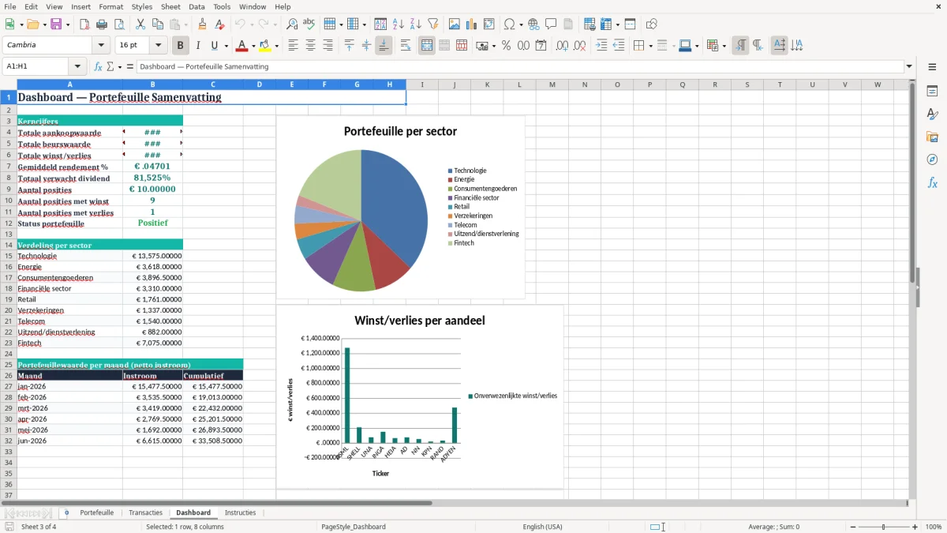The width and height of the screenshot is (947, 533).
Task: Open Find & Replace from the toolbar
Action: (x=292, y=24)
